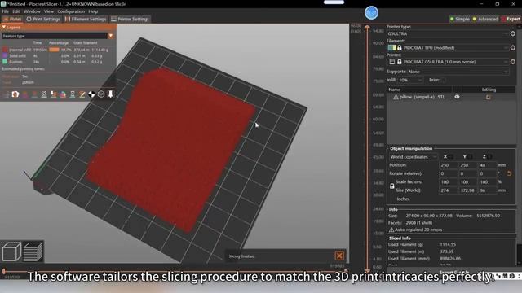Switch to the Plater tab

tap(12, 19)
